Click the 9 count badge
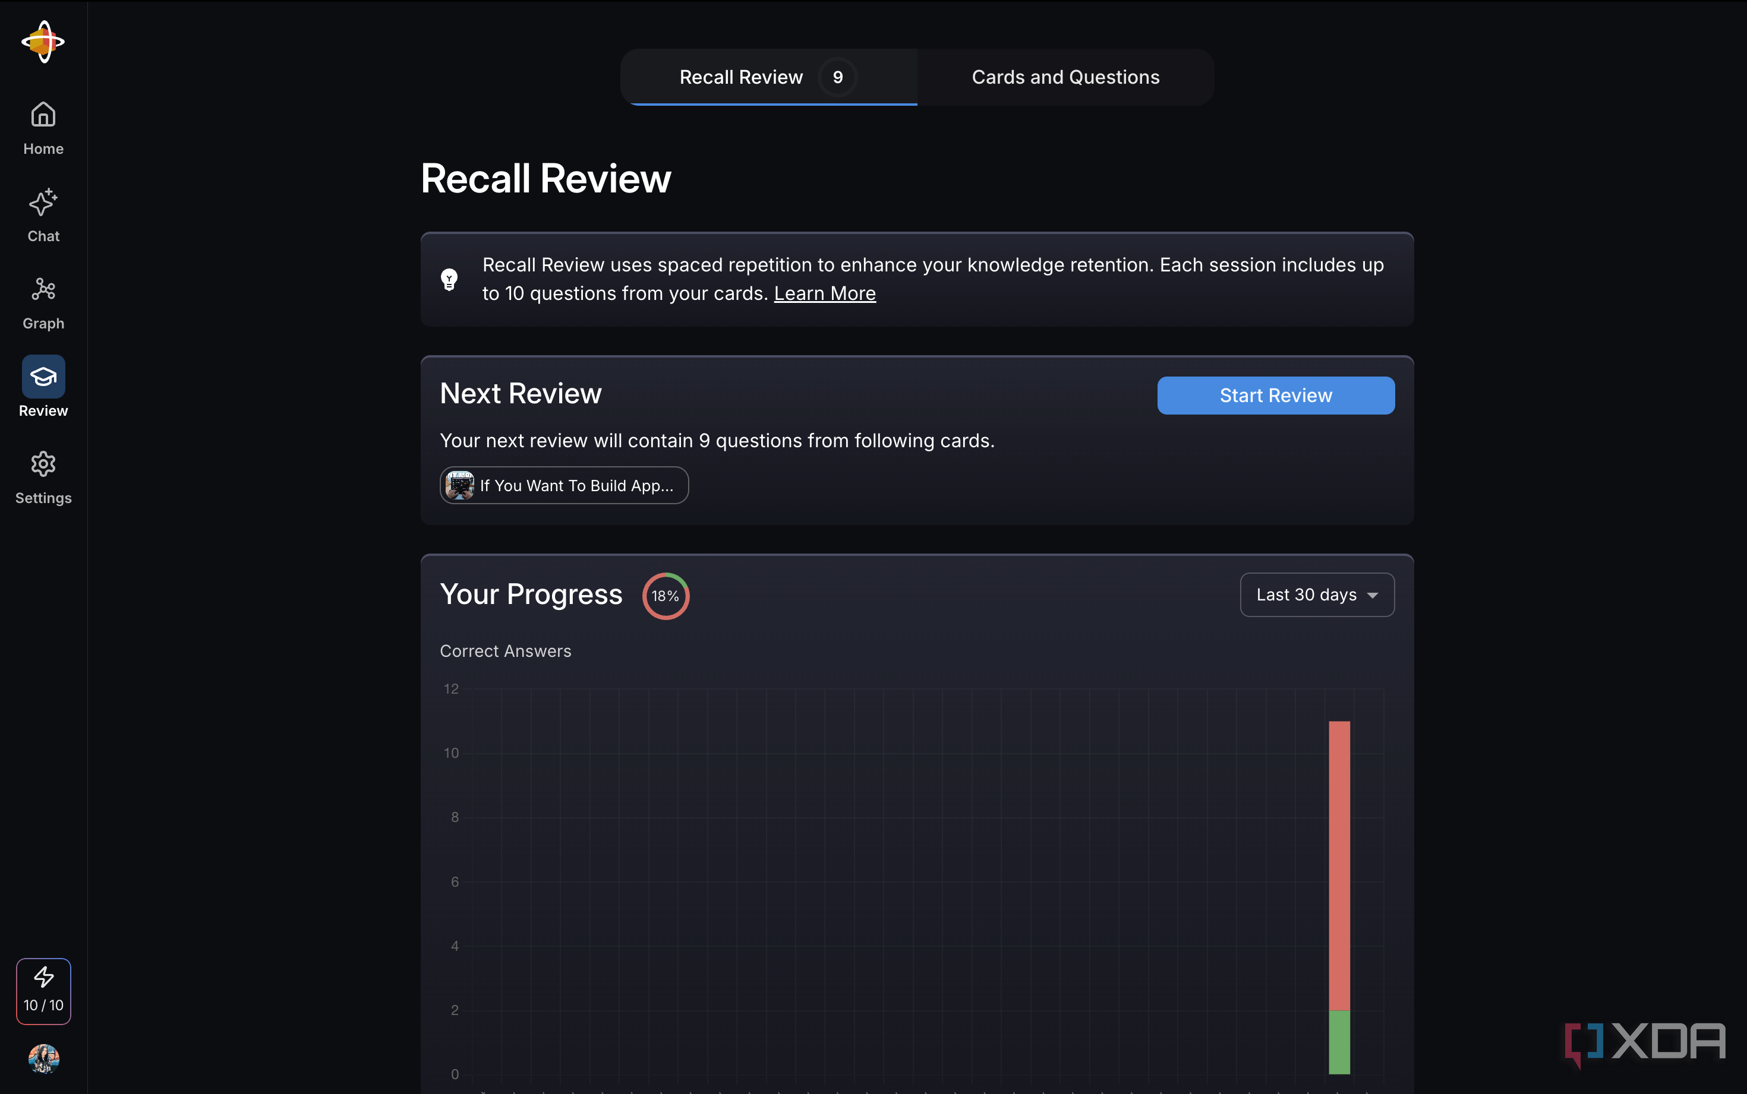Screen dimensions: 1747x1094 [x=837, y=77]
